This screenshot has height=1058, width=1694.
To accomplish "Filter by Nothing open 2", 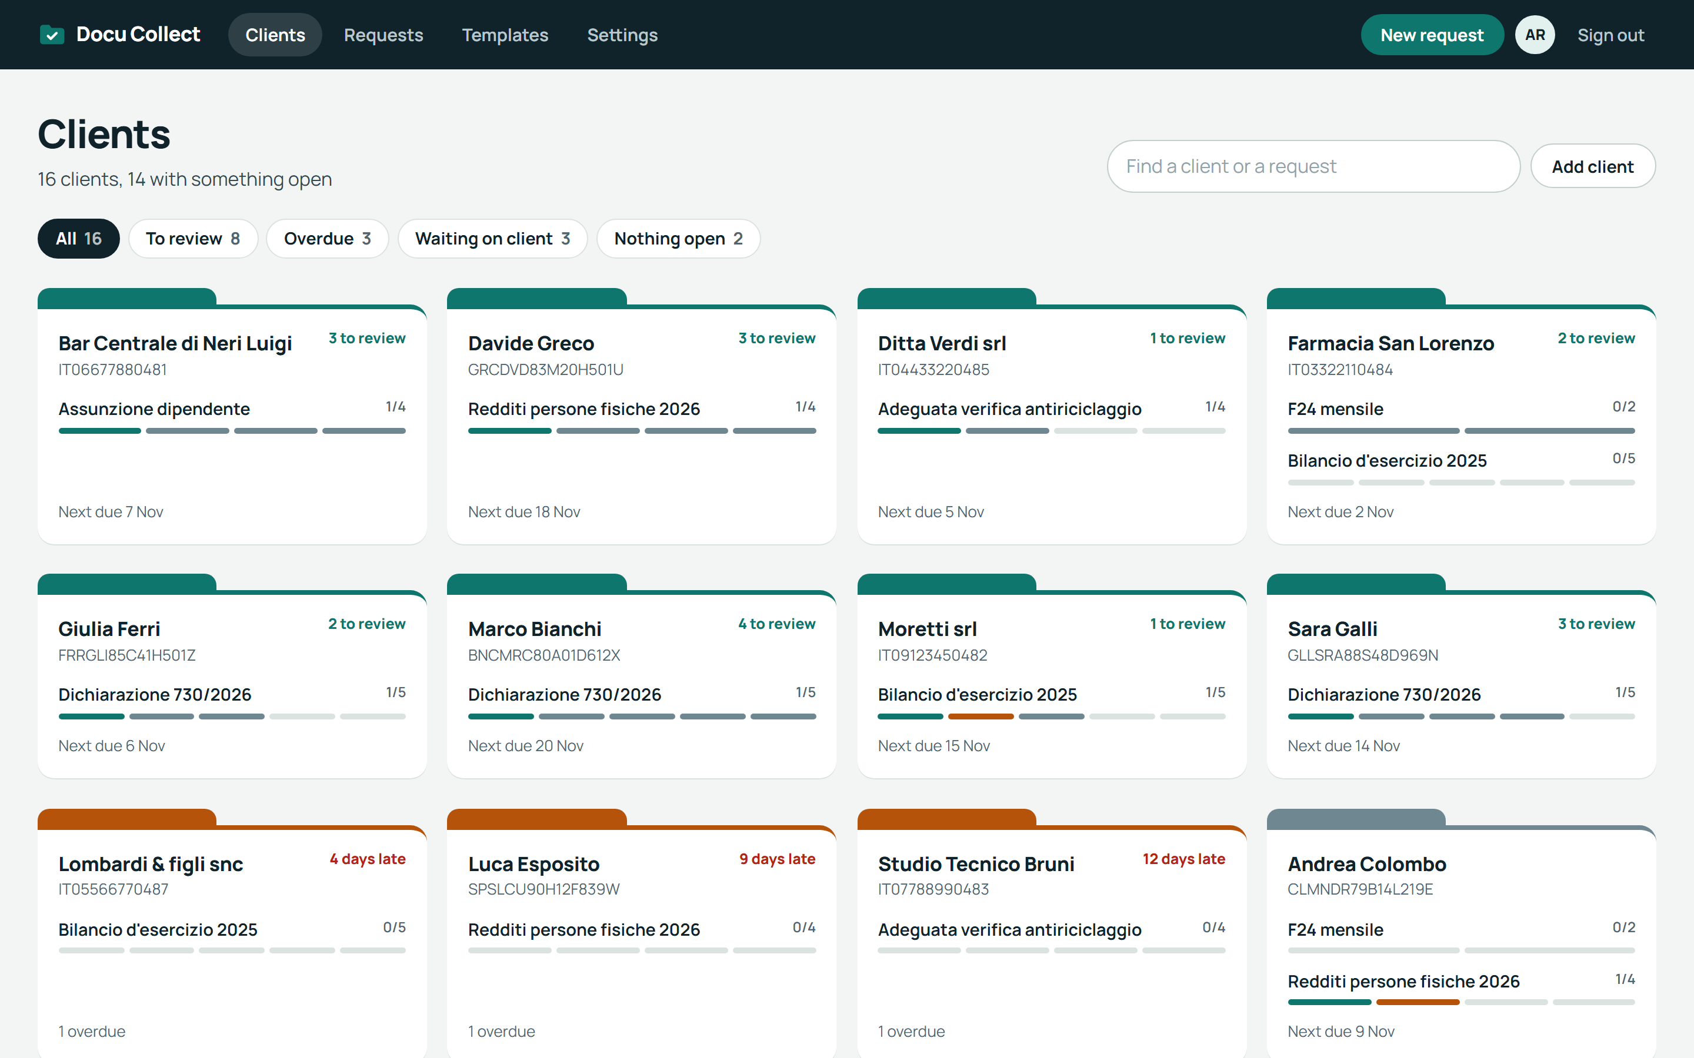I will click(x=678, y=239).
